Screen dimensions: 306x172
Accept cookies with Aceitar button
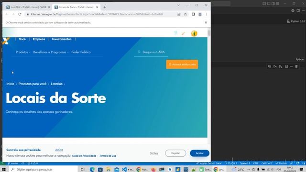point(200,153)
